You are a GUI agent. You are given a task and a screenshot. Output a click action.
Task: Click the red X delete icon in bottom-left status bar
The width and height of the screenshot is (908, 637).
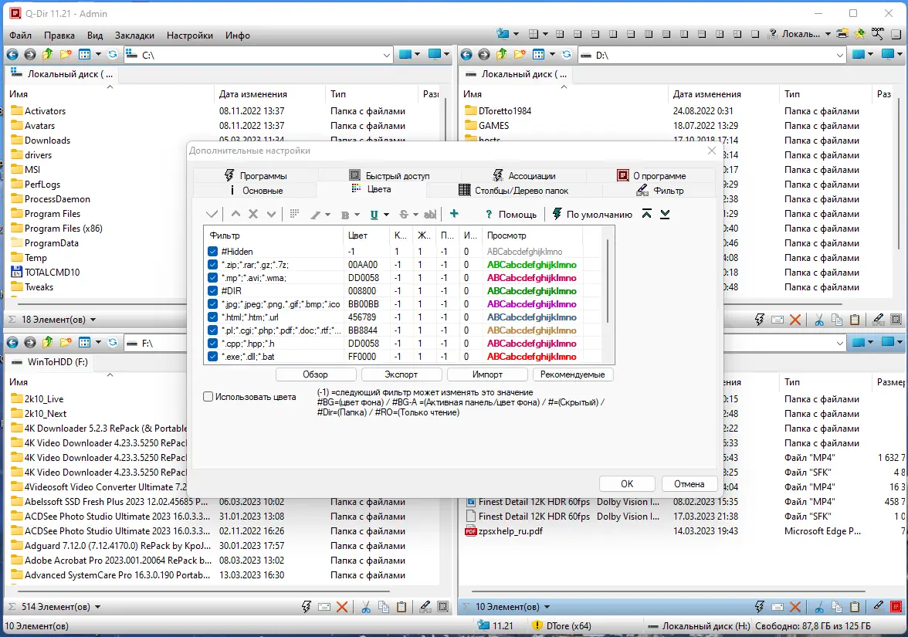coord(342,607)
